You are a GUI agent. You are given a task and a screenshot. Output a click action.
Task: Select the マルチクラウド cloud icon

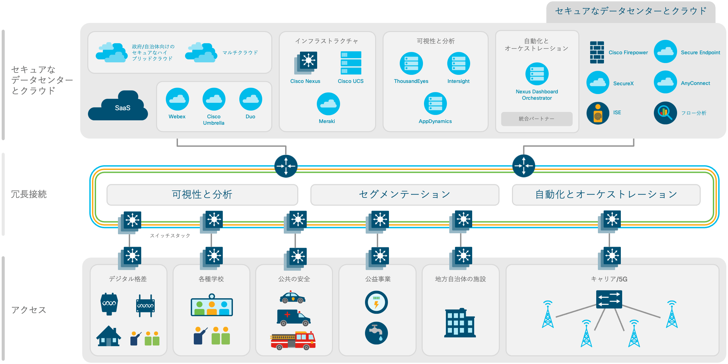tap(201, 52)
